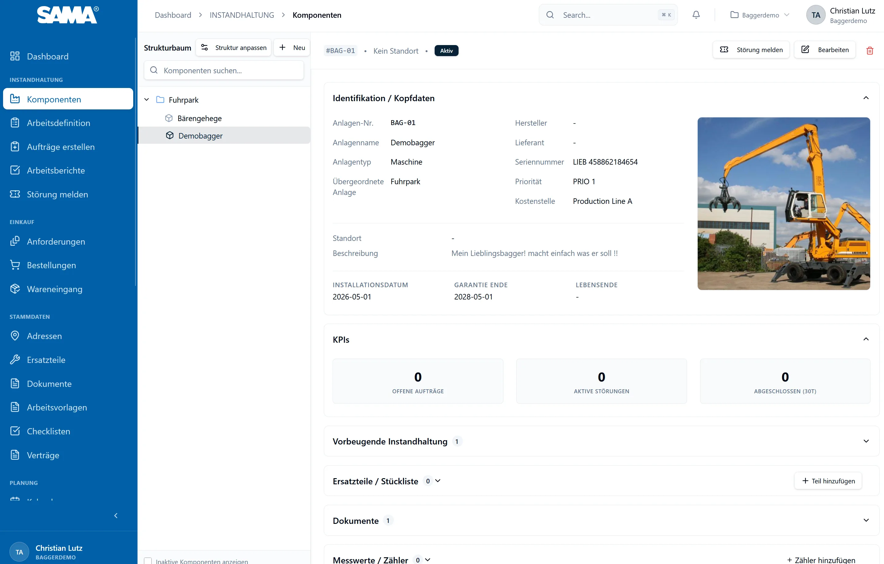This screenshot has width=884, height=564.
Task: Open the excavator image thumbnail
Action: coord(783,204)
